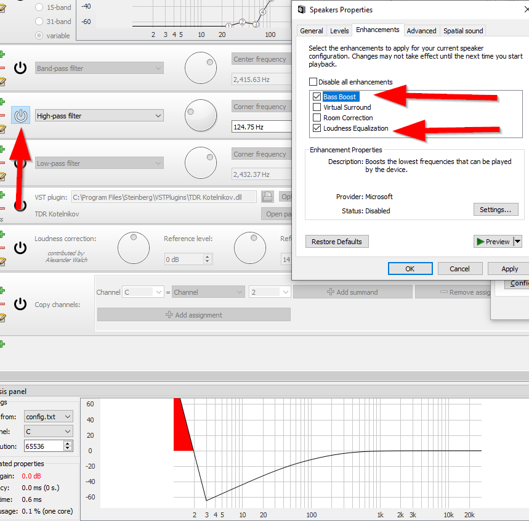This screenshot has width=529, height=521.
Task: Switch to Levels tab
Action: [339, 31]
